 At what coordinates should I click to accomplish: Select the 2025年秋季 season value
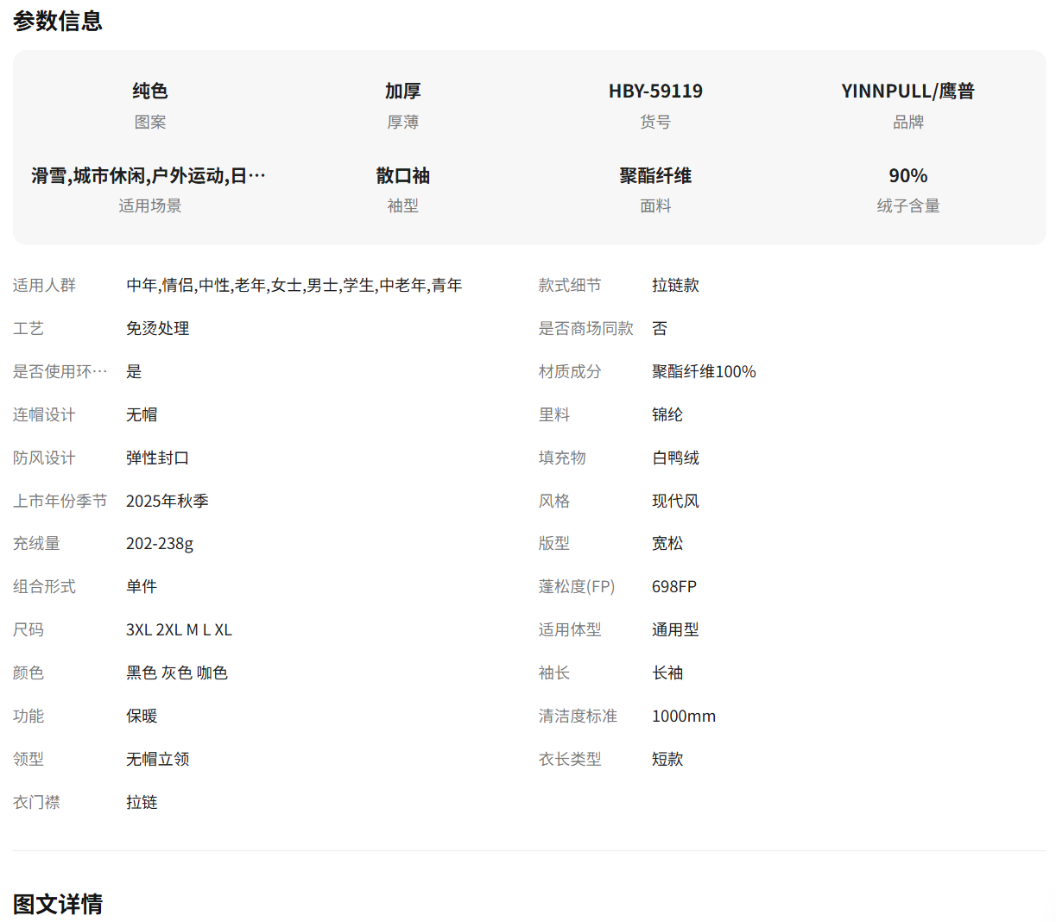pyautogui.click(x=168, y=502)
